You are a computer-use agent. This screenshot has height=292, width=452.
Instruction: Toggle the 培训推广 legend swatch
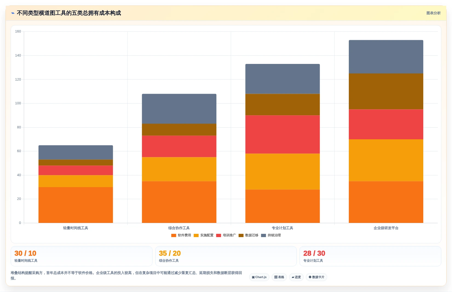point(218,235)
